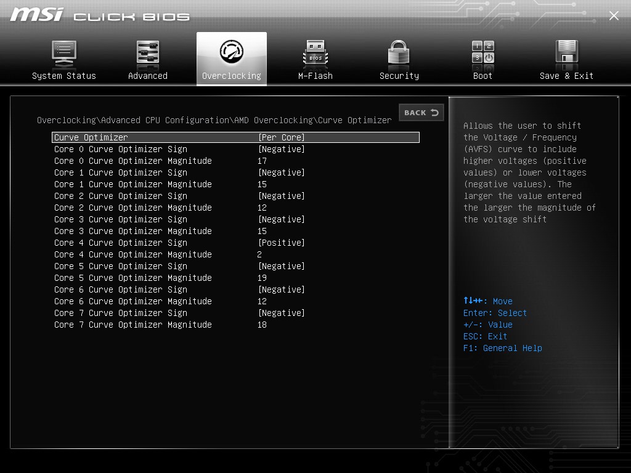Click the Boot tab label

[482, 76]
